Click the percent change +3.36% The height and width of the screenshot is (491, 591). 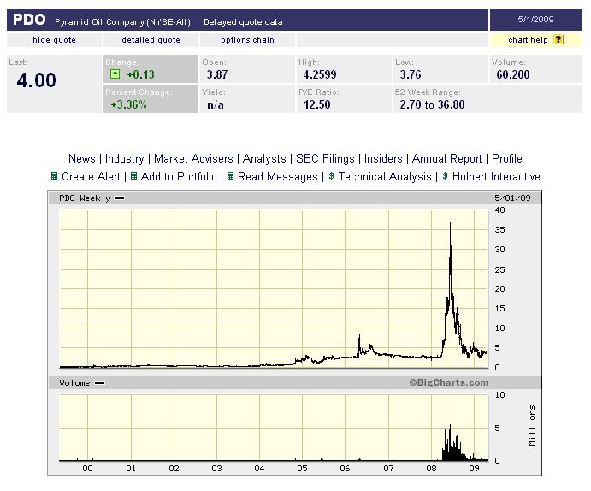tap(128, 104)
